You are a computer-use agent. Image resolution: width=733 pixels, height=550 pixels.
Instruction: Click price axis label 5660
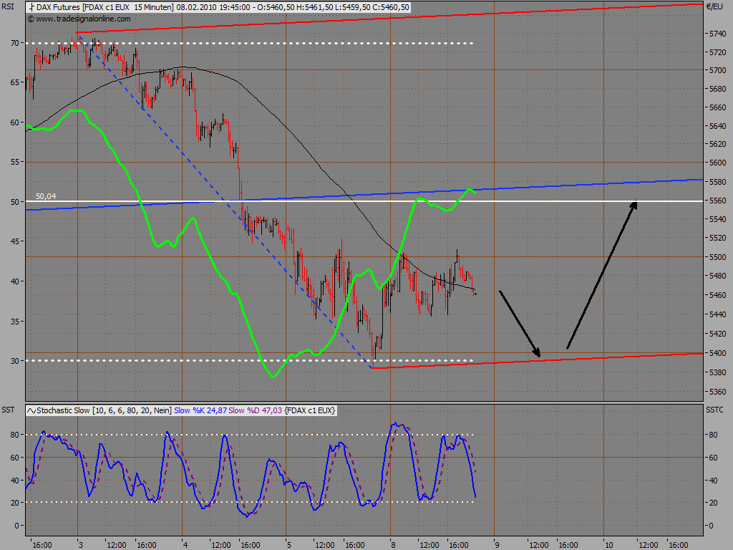[x=717, y=107]
